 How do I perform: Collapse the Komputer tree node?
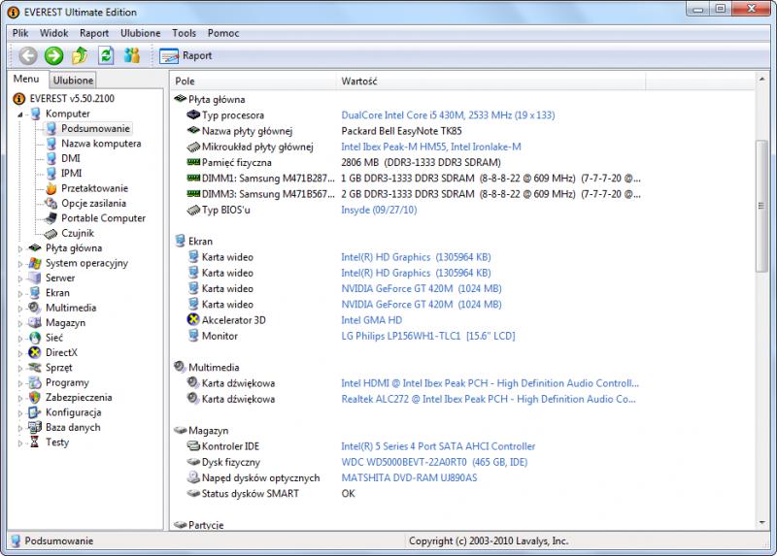[20, 114]
